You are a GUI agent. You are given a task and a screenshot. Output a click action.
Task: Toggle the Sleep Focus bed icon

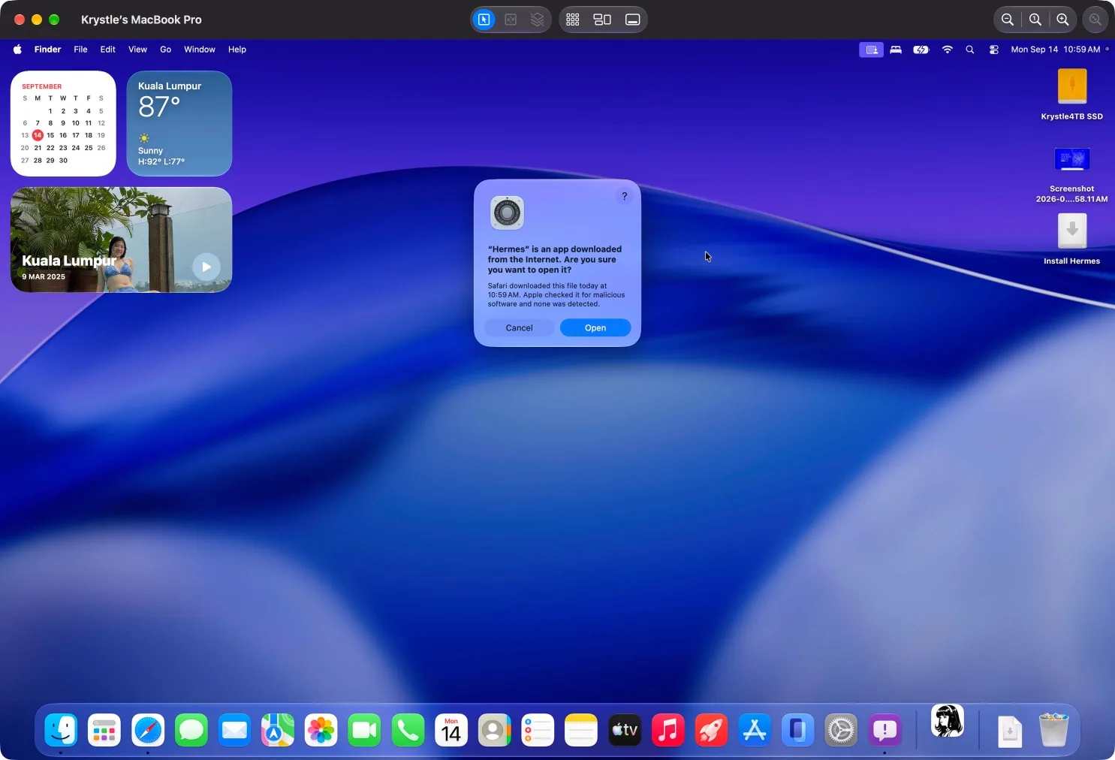pyautogui.click(x=896, y=50)
